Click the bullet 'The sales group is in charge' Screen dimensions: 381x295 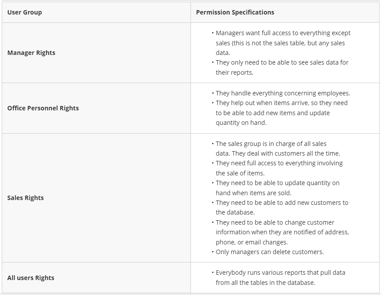click(x=271, y=144)
